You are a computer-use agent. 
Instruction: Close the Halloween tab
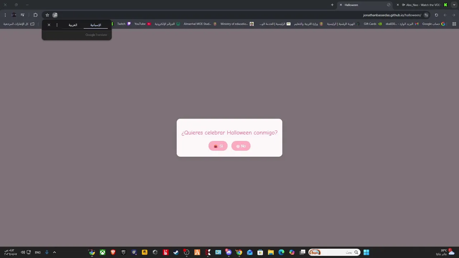click(341, 5)
